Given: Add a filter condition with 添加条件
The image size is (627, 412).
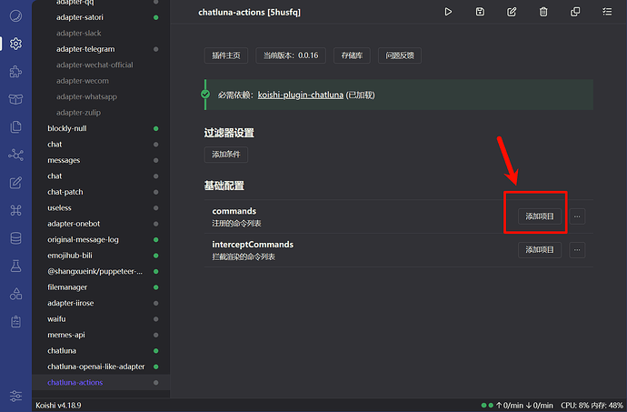Looking at the screenshot, I should 225,155.
